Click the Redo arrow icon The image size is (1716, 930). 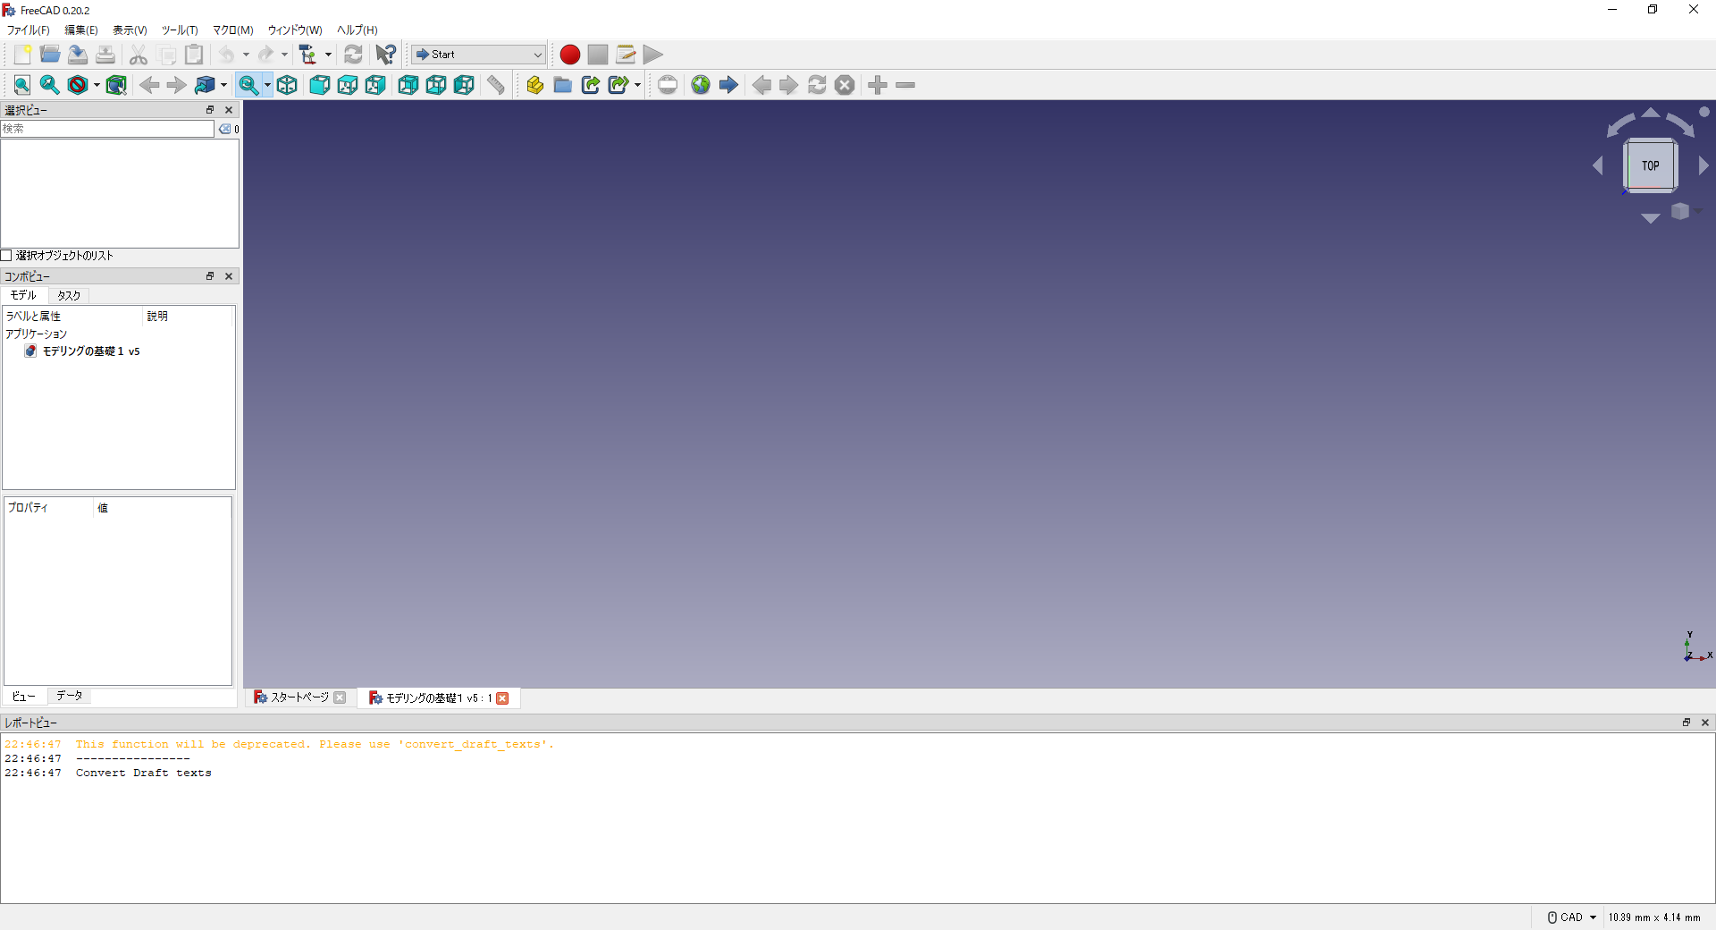265,55
